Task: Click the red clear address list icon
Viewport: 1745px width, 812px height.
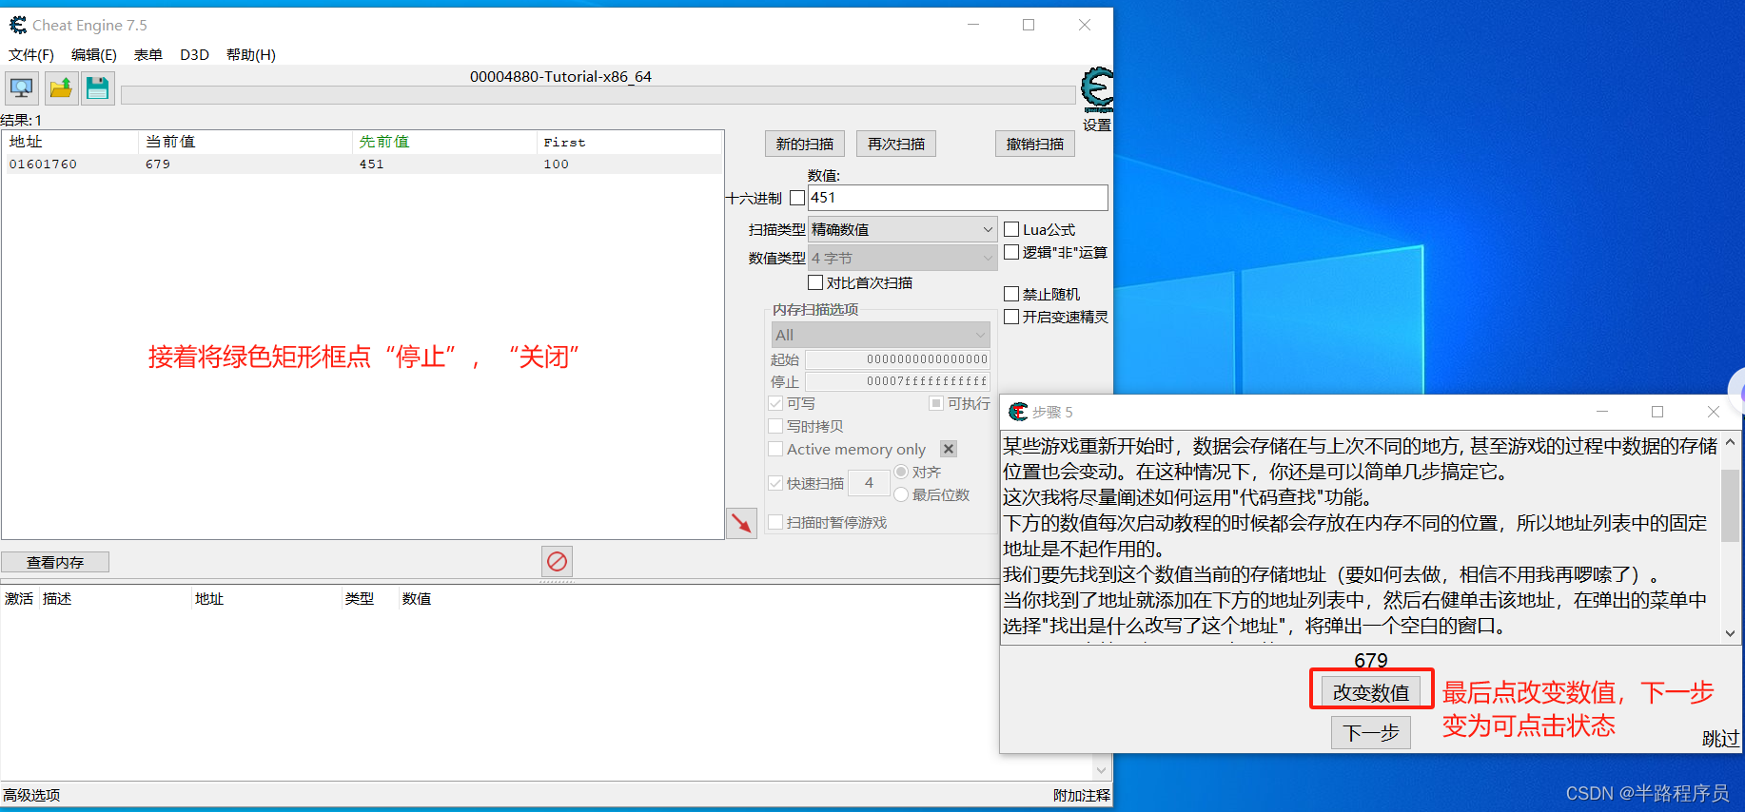Action: pyautogui.click(x=557, y=561)
